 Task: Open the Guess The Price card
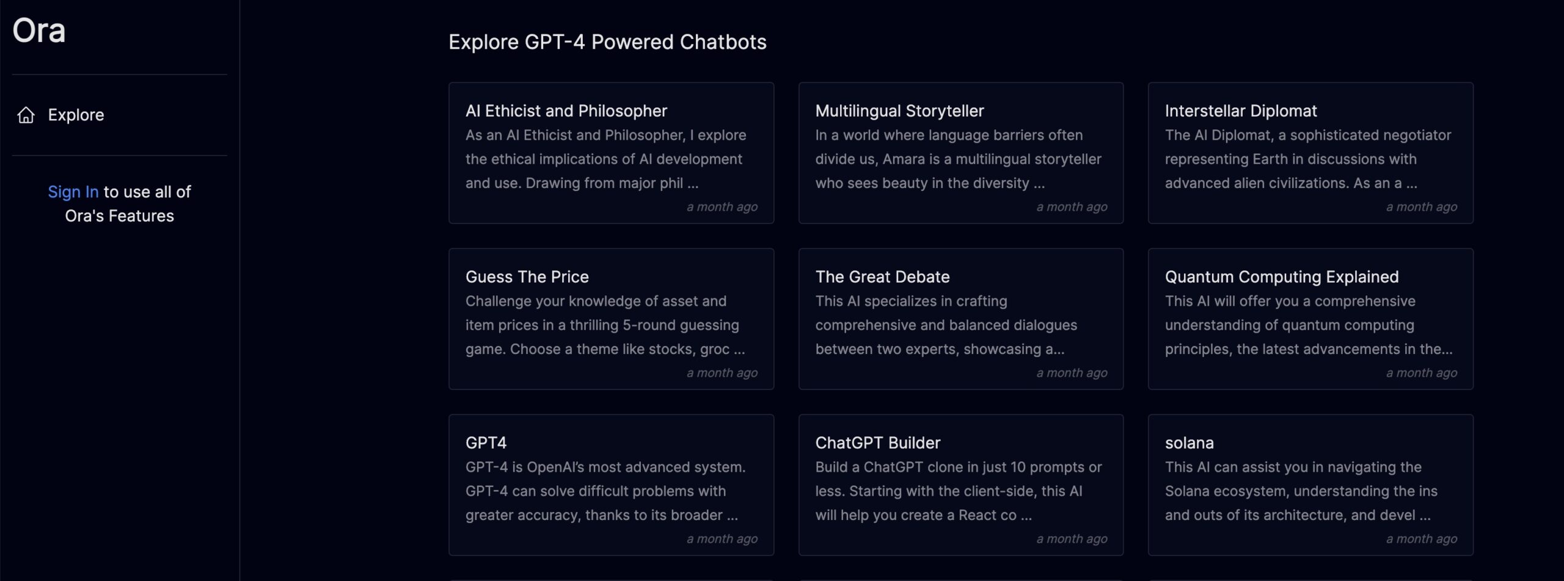point(611,319)
